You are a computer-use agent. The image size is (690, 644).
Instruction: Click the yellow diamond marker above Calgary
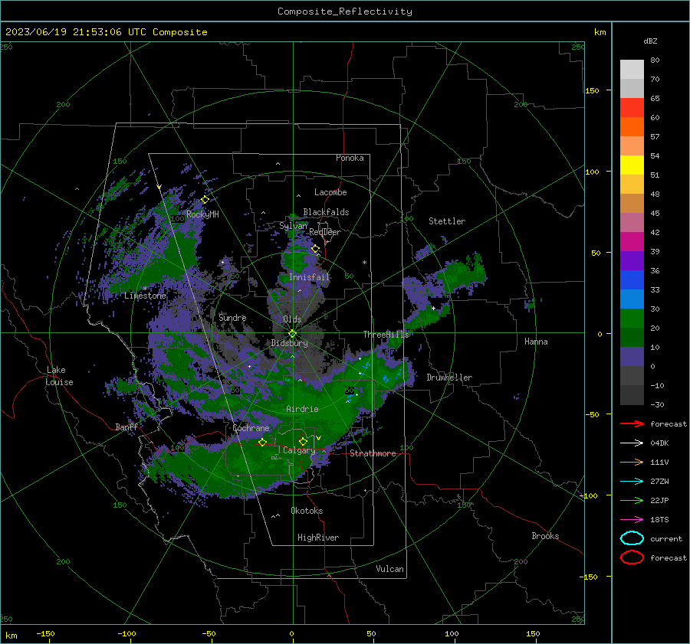(303, 441)
